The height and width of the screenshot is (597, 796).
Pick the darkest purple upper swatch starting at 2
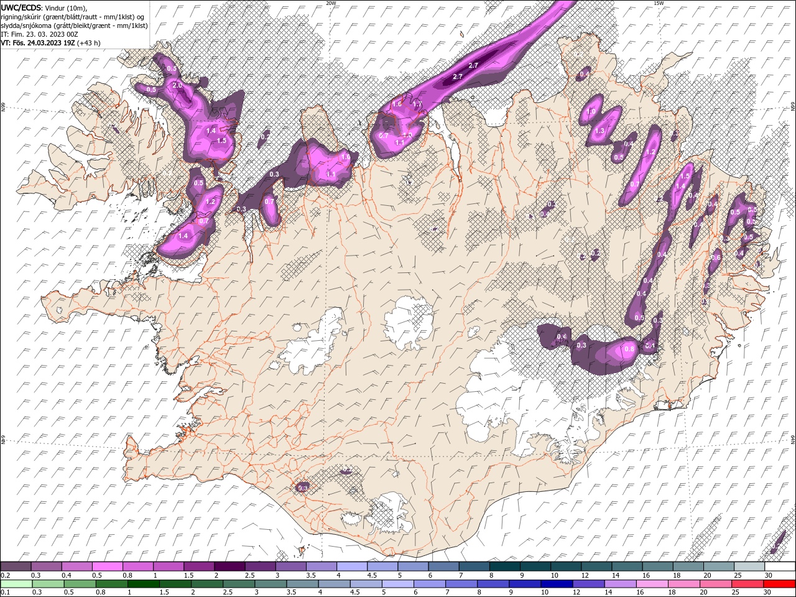point(229,566)
